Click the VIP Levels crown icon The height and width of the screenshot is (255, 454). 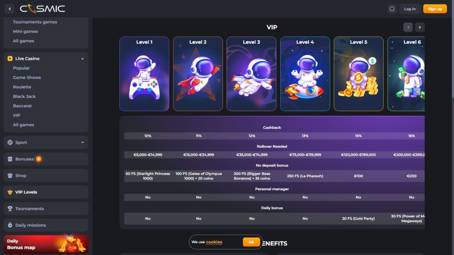tap(10, 192)
